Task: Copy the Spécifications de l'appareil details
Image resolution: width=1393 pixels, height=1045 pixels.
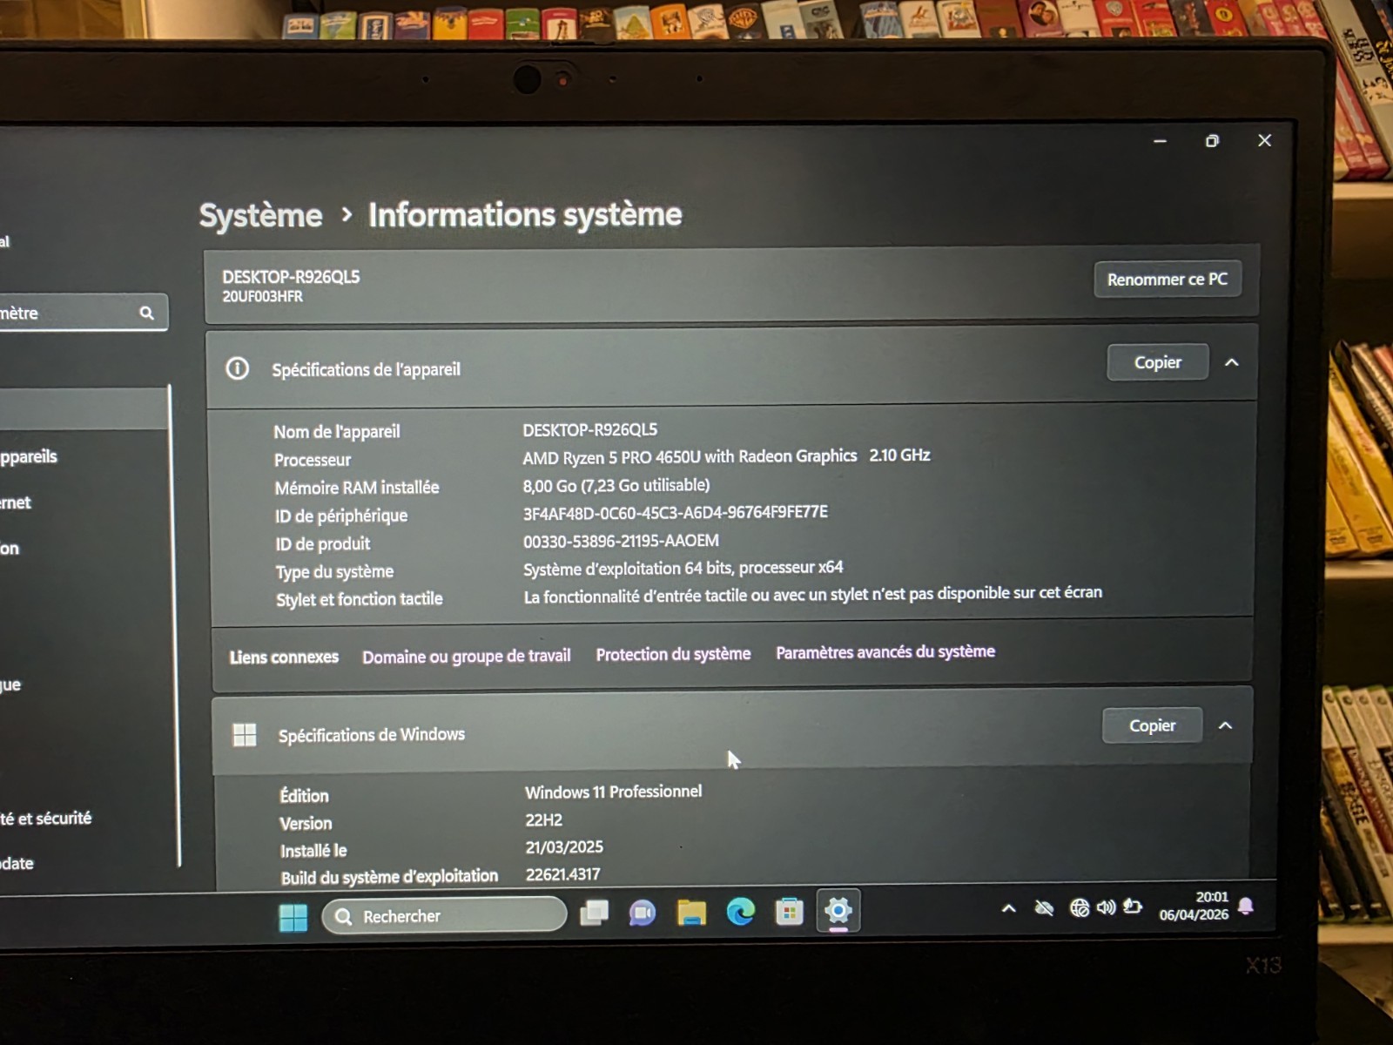Action: pyautogui.click(x=1158, y=362)
